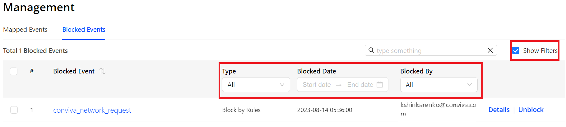Click the End date field
Image resolution: width=566 pixels, height=127 pixels.
(x=360, y=85)
